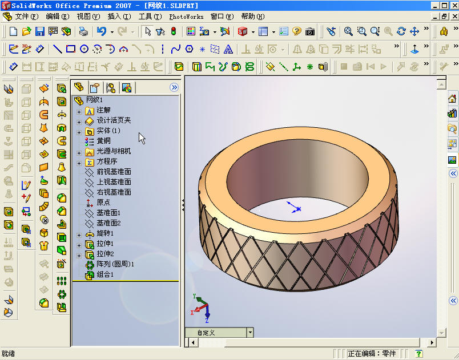Select 前视基准面 in the tree
This screenshot has height=360, width=459.
(x=114, y=172)
